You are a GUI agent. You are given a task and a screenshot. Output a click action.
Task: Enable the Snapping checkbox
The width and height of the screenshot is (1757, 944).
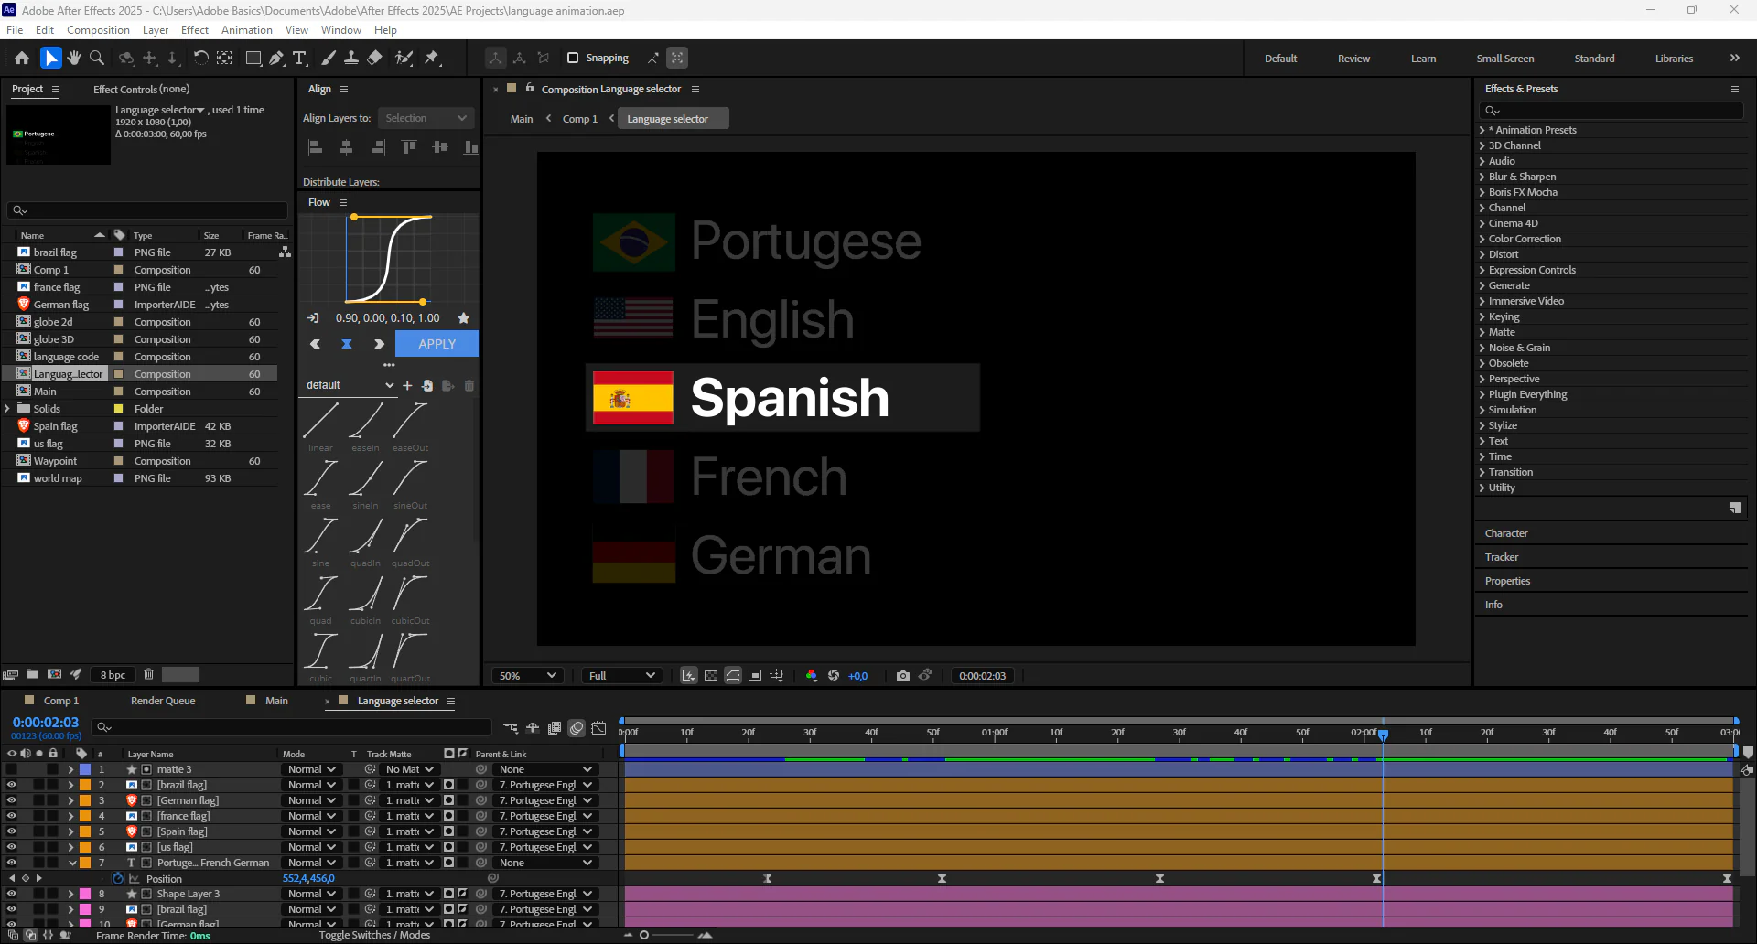point(573,58)
